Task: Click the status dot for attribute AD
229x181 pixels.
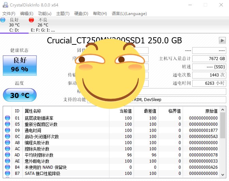Action: [7, 155]
